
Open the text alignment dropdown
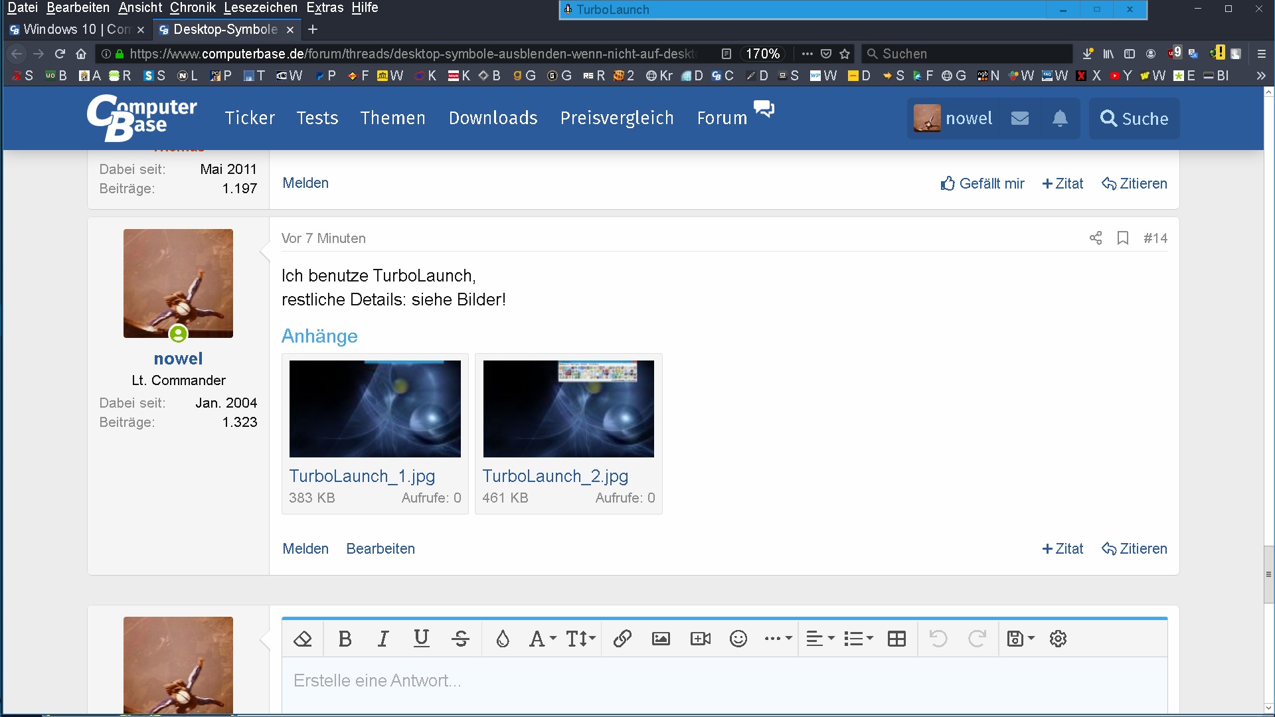point(820,639)
